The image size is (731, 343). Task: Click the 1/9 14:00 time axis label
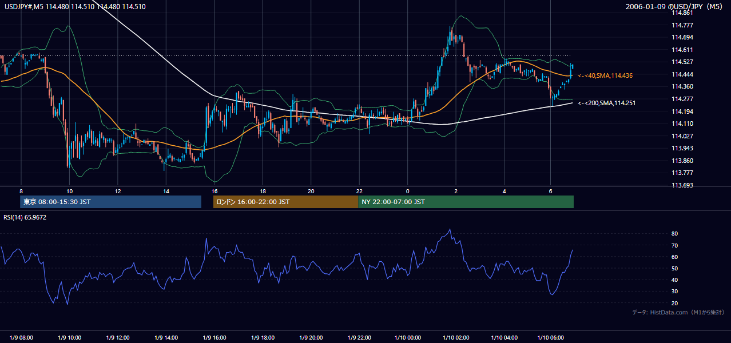pyautogui.click(x=166, y=337)
